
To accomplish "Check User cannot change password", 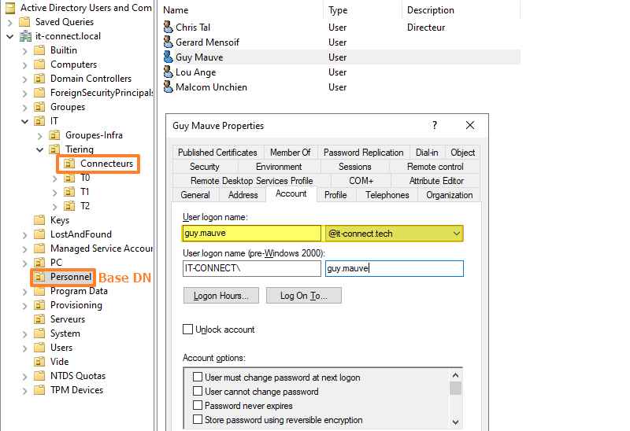I will pyautogui.click(x=198, y=391).
